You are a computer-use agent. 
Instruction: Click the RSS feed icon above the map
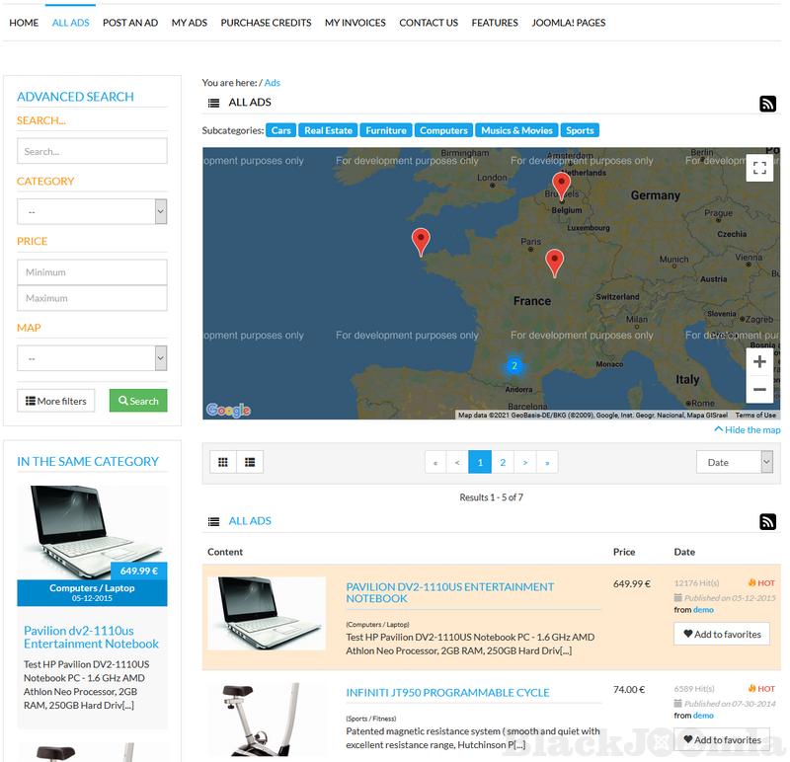[767, 104]
